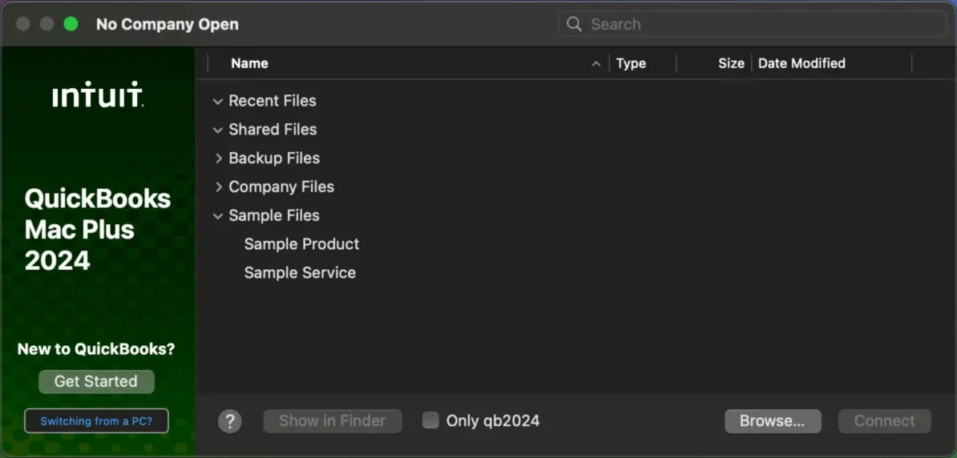The width and height of the screenshot is (957, 458).
Task: Sort by the Size column header
Action: point(730,64)
